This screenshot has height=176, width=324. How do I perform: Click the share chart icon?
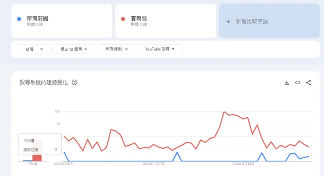coord(308,83)
